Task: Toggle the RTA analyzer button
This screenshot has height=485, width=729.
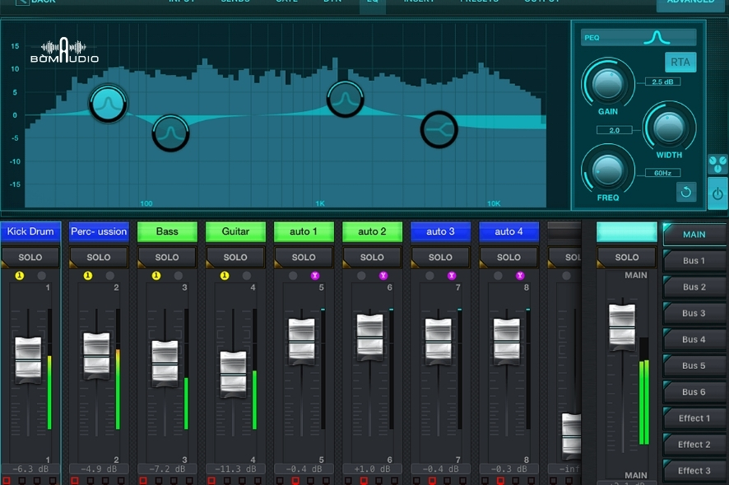Action: pos(680,63)
